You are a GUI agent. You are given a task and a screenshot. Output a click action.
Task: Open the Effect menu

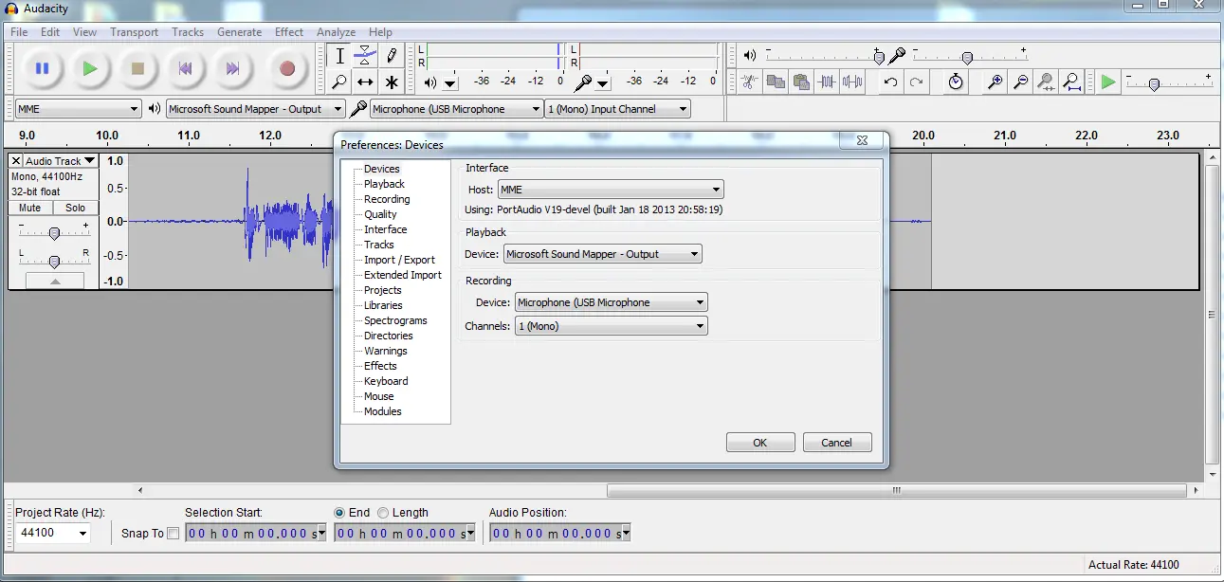pyautogui.click(x=289, y=32)
